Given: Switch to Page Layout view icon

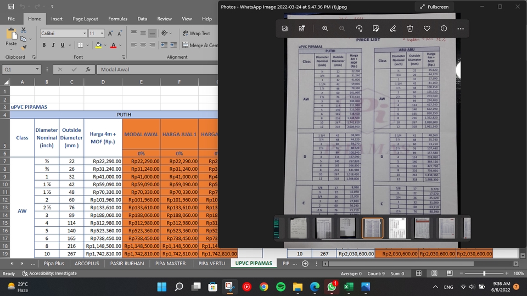Looking at the screenshot, I should pyautogui.click(x=434, y=273).
